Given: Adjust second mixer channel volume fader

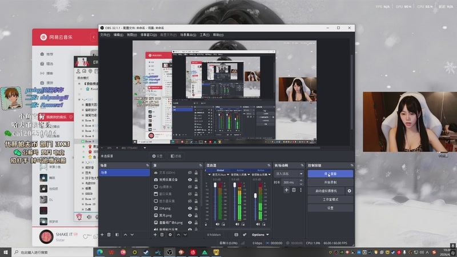Looking at the screenshot, I should tap(235, 185).
